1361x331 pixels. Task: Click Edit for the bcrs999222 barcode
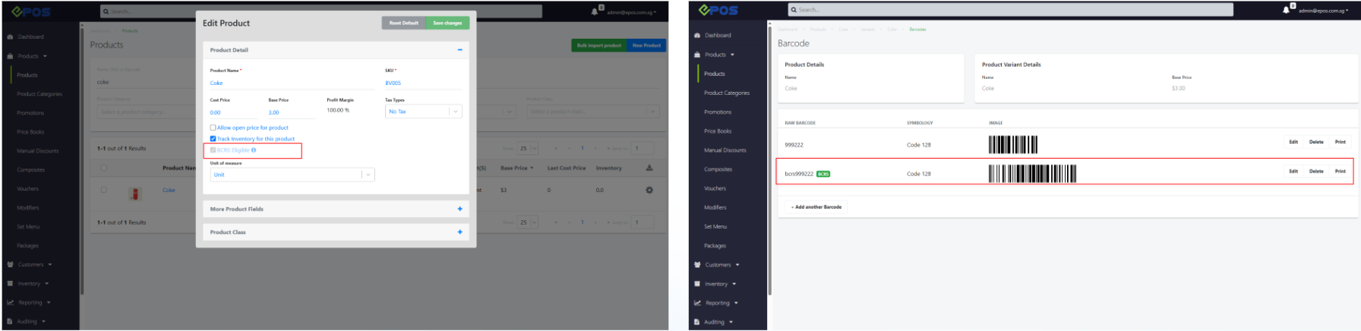click(1293, 172)
